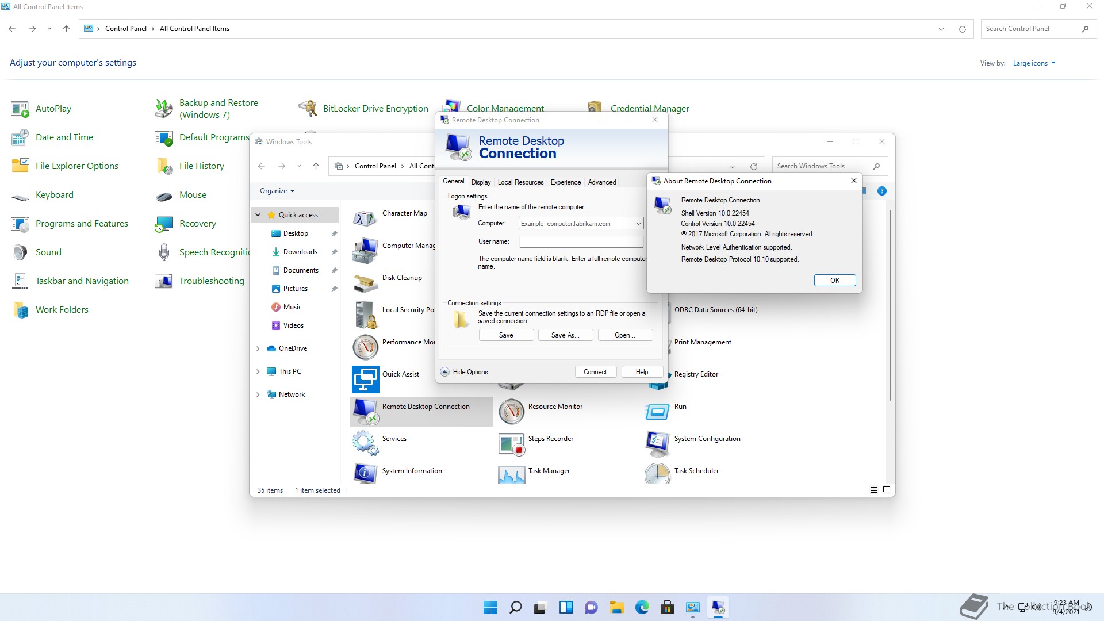1104x621 pixels.
Task: Open Microsoft Edge from taskbar
Action: tap(642, 607)
